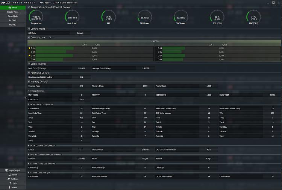The image size is (282, 190).
Task: Collapse the CCD 0 core group
Action: pyautogui.click(x=151, y=41)
